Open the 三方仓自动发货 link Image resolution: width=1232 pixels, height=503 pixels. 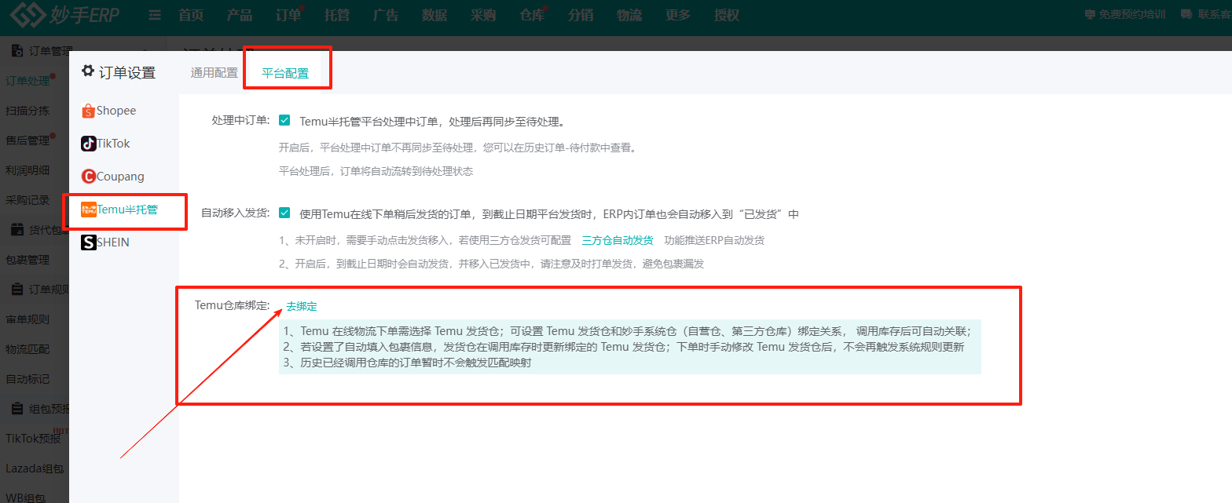(x=617, y=240)
